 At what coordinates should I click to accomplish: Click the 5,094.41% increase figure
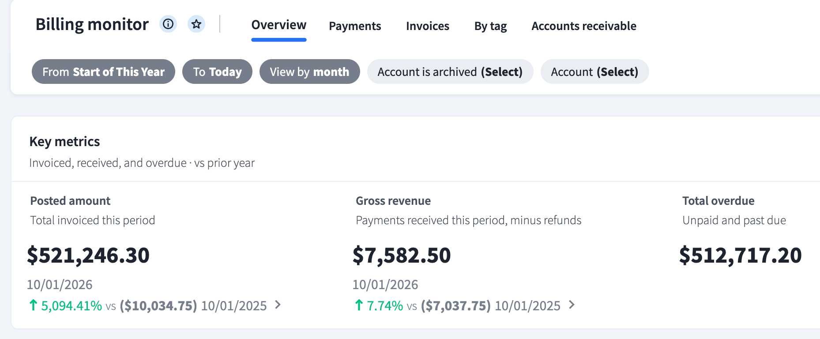tap(71, 305)
